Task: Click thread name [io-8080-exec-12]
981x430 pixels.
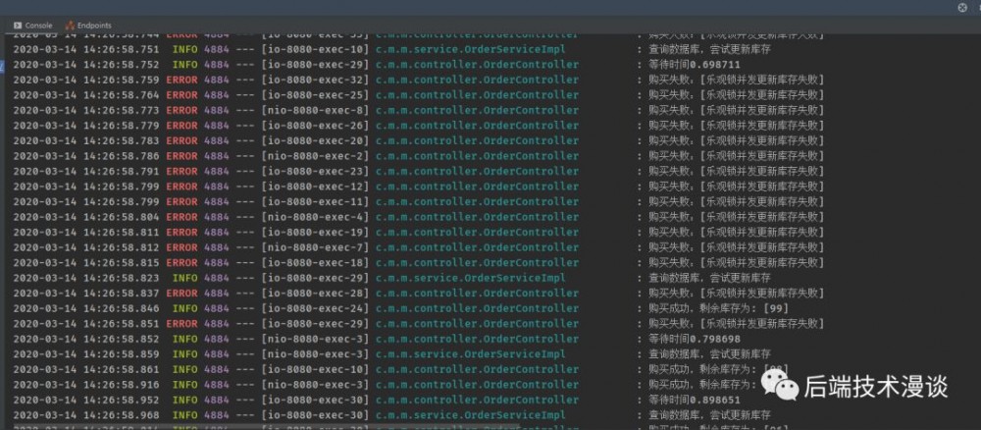Action: tap(315, 187)
